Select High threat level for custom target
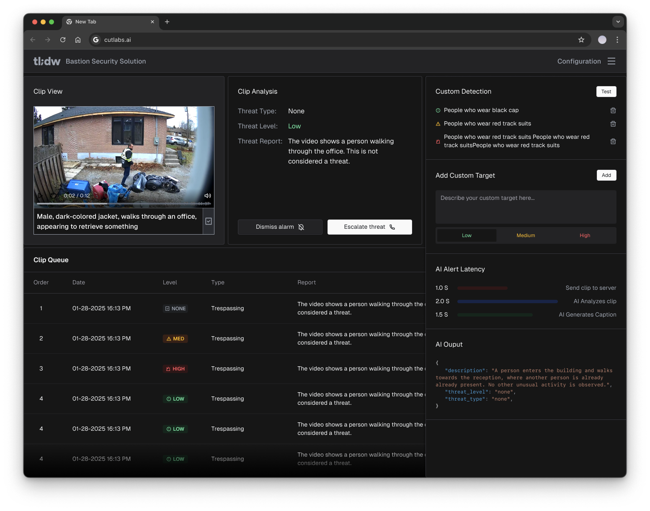Image resolution: width=650 pixels, height=511 pixels. 585,235
